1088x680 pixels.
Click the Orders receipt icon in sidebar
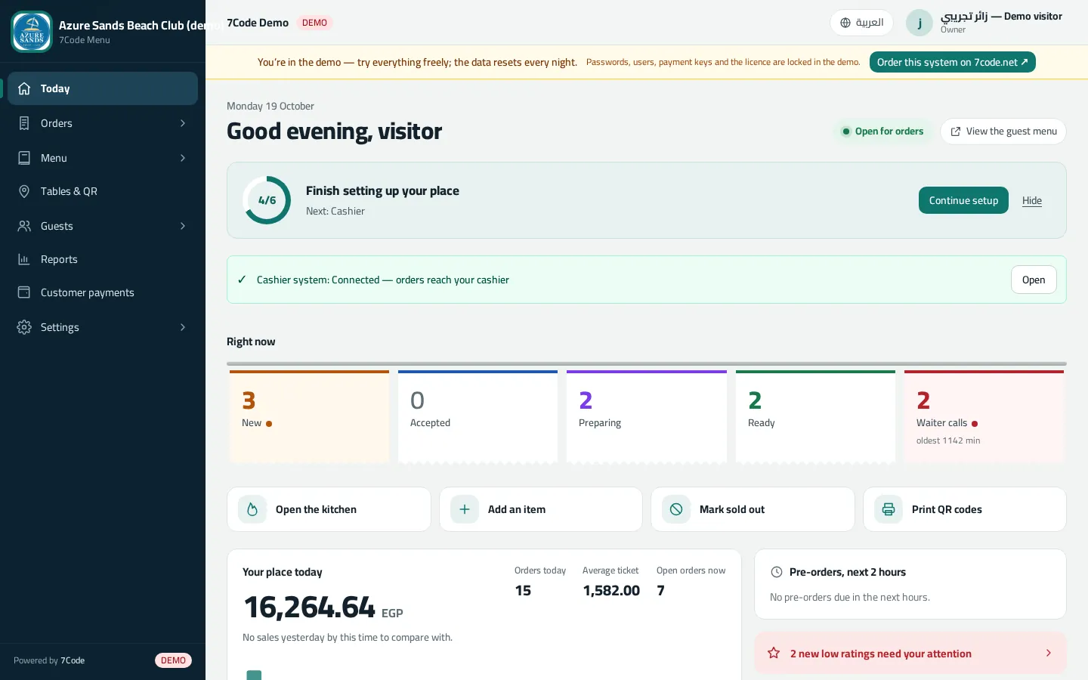pos(24,123)
